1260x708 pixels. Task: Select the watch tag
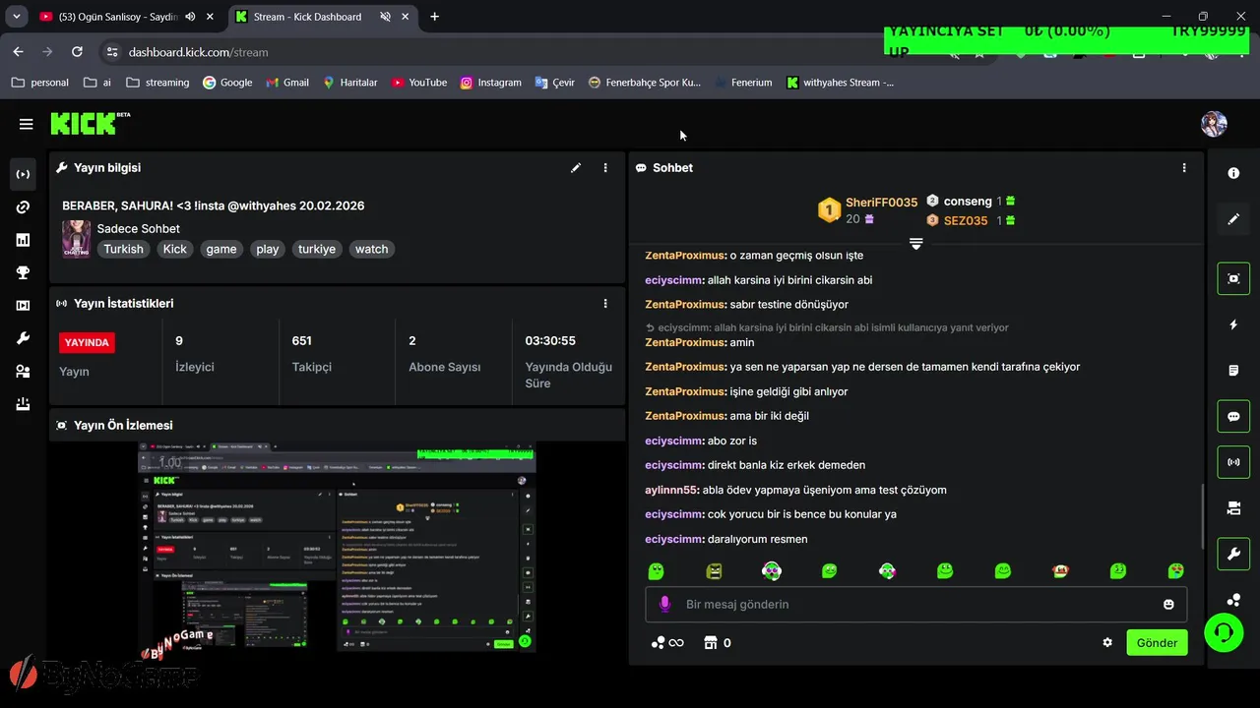click(371, 250)
